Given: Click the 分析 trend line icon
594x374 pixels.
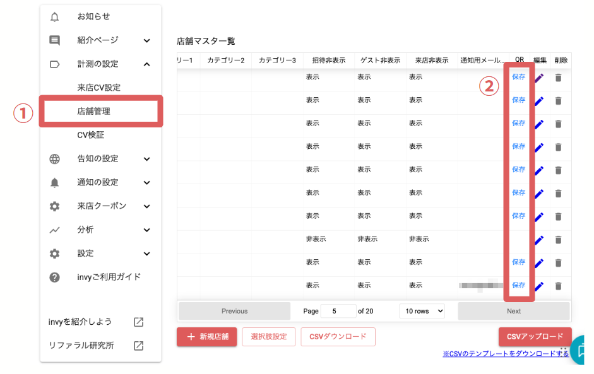Looking at the screenshot, I should (x=54, y=230).
